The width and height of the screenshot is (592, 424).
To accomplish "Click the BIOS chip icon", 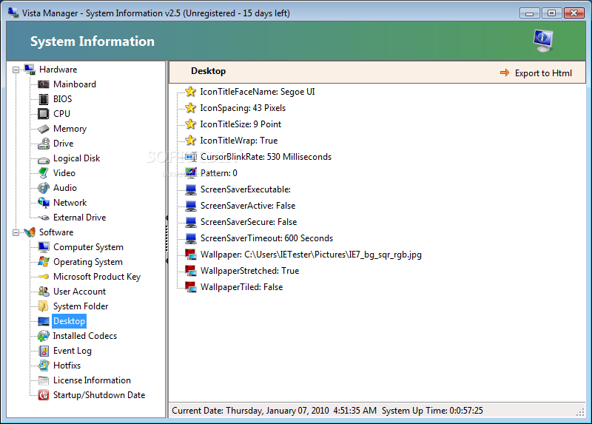I will 44,99.
